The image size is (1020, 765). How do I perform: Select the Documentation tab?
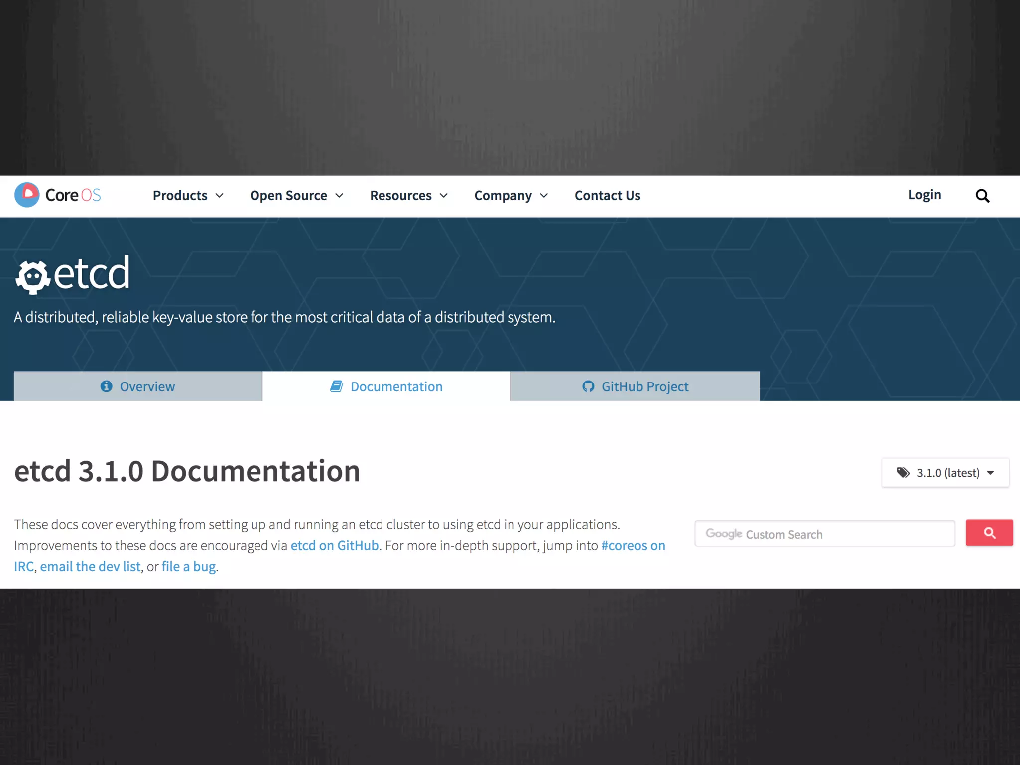tap(386, 386)
